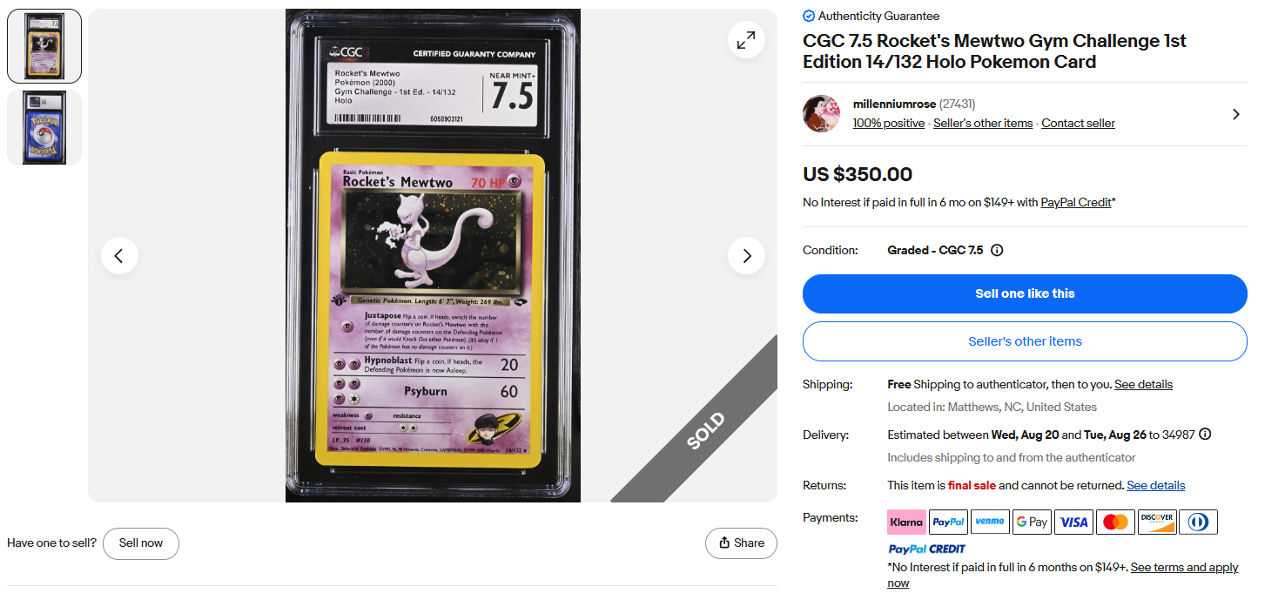Screen dimensions: 1285x600
Task: Select the card back thumbnail
Action: (x=44, y=127)
